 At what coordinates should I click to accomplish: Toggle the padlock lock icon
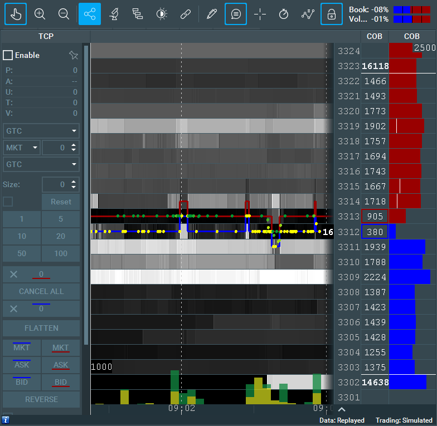(331, 14)
